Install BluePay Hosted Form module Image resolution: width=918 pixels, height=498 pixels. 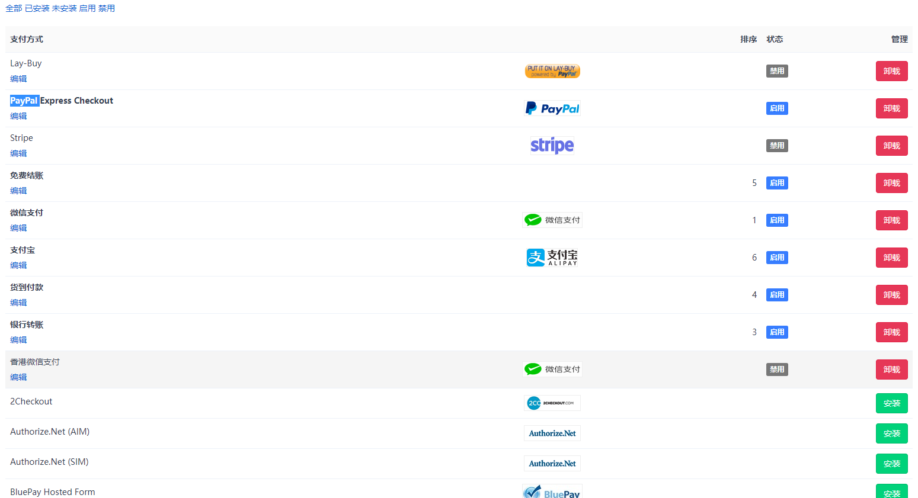[892, 491]
